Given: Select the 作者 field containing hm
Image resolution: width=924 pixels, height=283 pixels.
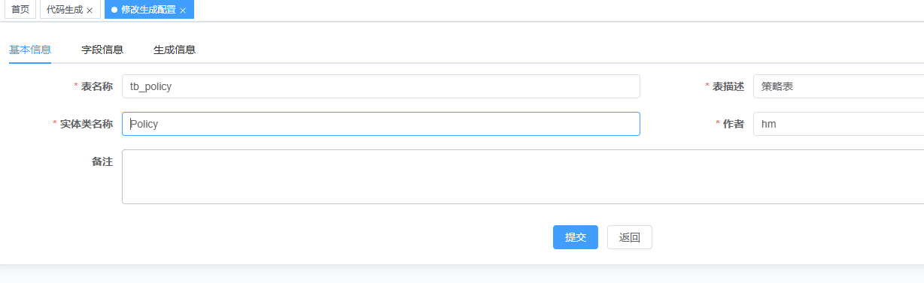Looking at the screenshot, I should click(838, 124).
